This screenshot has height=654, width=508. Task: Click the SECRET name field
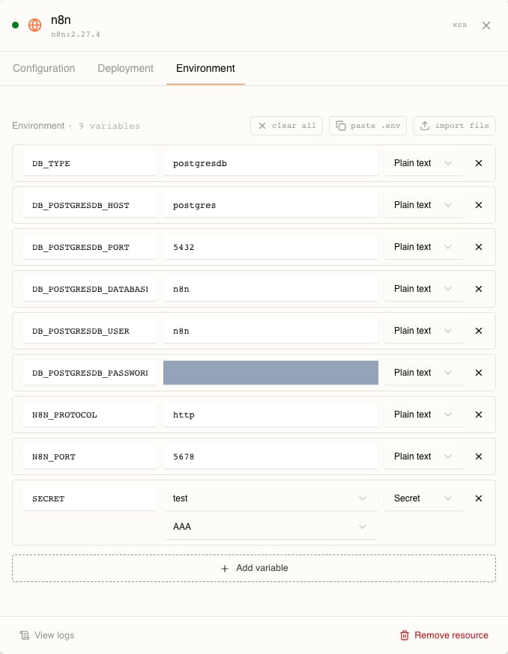pos(90,498)
